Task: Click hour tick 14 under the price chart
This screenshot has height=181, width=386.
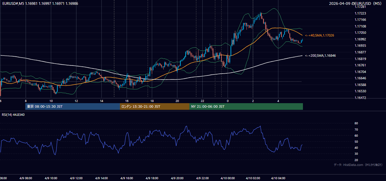Action: (x=101, y=101)
